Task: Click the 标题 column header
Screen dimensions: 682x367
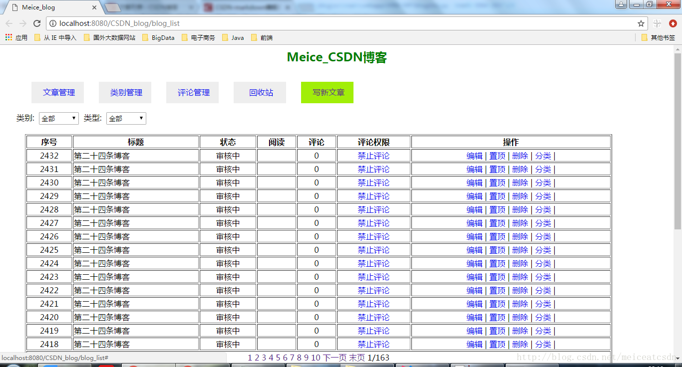Action: (136, 142)
